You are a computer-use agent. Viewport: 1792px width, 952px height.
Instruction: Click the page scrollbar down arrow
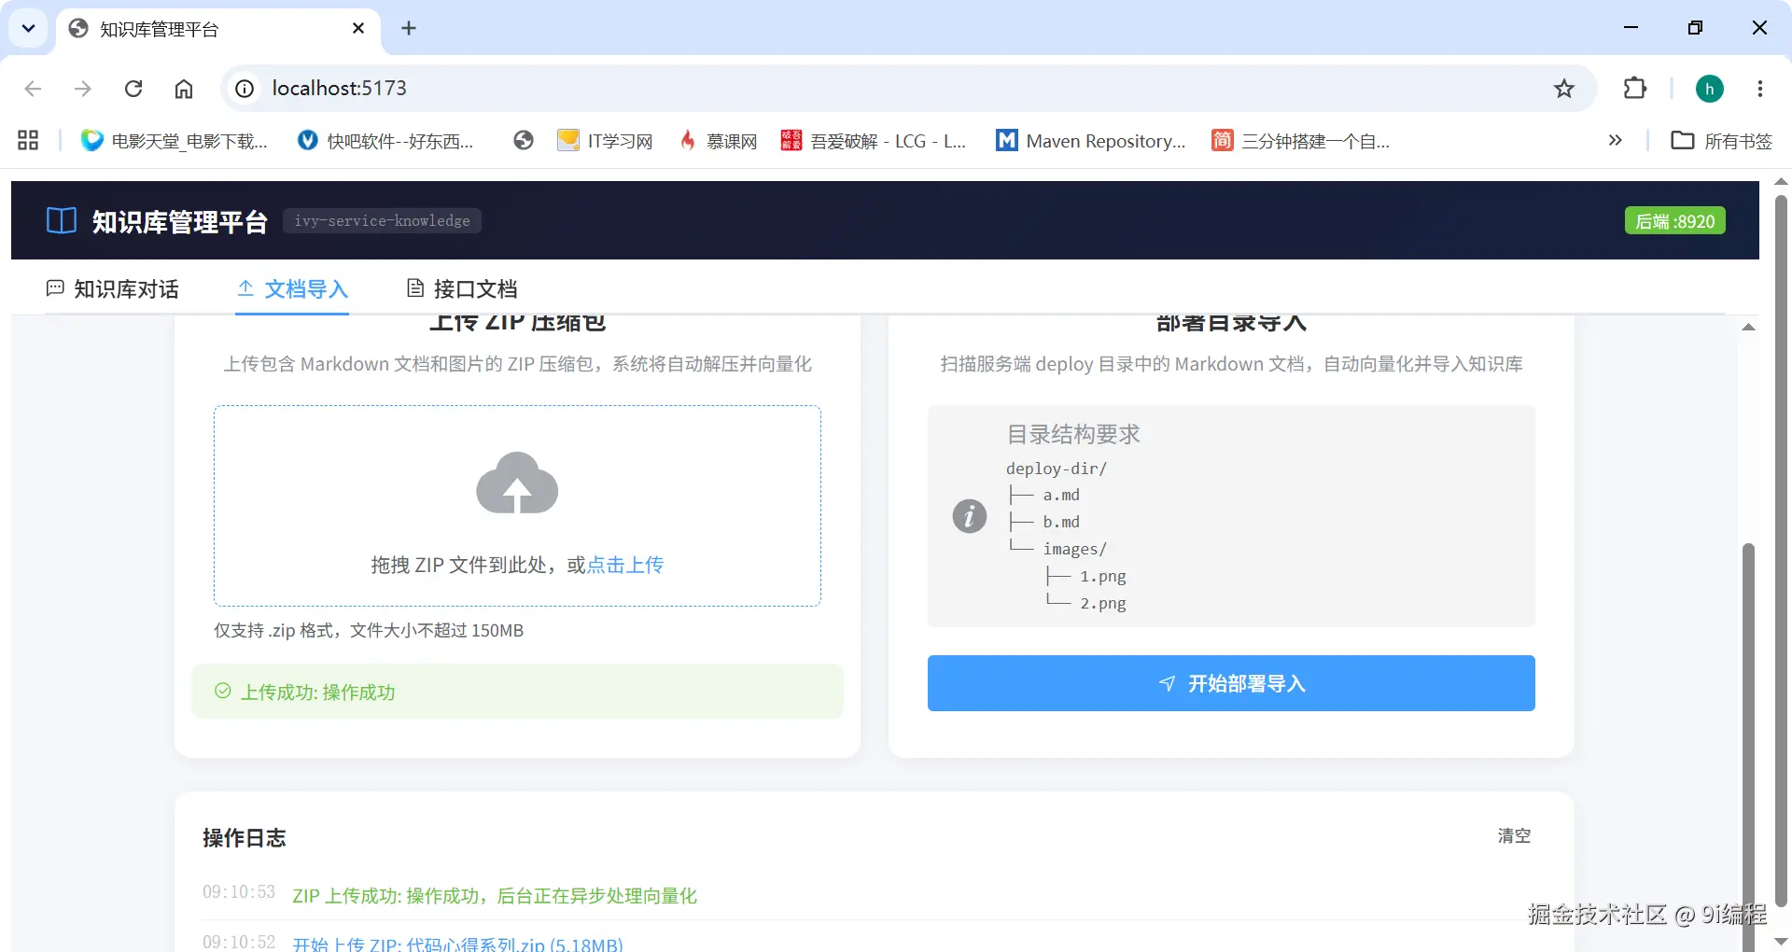tap(1781, 942)
